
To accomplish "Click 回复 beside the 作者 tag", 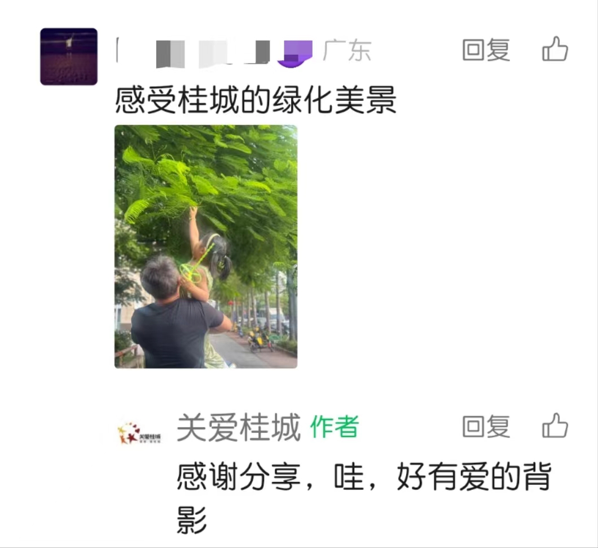I will tap(486, 426).
